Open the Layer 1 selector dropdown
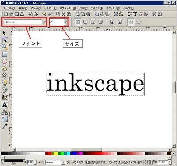The image size is (177, 166). [x=63, y=162]
